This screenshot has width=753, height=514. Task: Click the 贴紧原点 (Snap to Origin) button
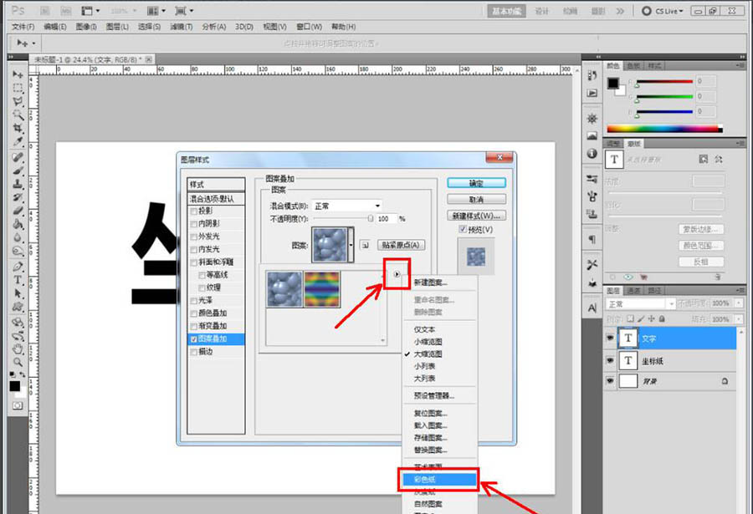[402, 245]
